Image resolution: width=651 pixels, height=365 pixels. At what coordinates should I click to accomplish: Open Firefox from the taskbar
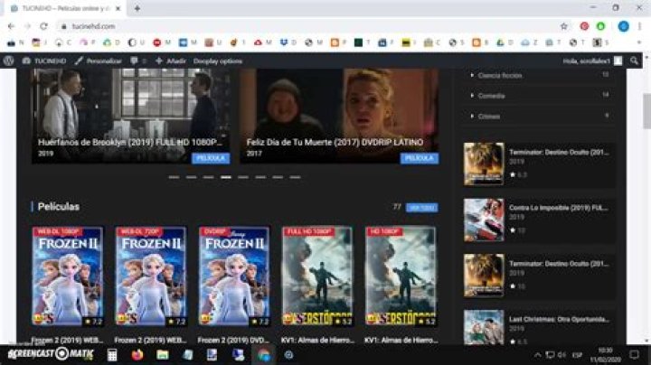[137, 355]
